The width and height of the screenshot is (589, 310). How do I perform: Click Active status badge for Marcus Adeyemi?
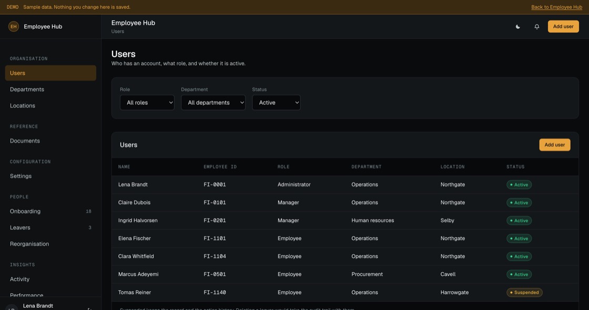pyautogui.click(x=519, y=274)
